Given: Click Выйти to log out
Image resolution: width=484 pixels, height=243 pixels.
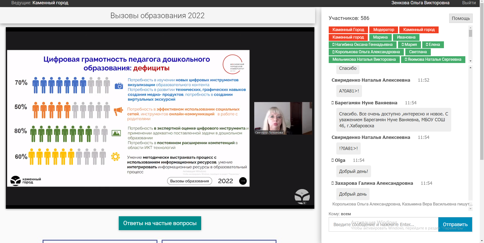Looking at the screenshot, I should [x=469, y=3].
